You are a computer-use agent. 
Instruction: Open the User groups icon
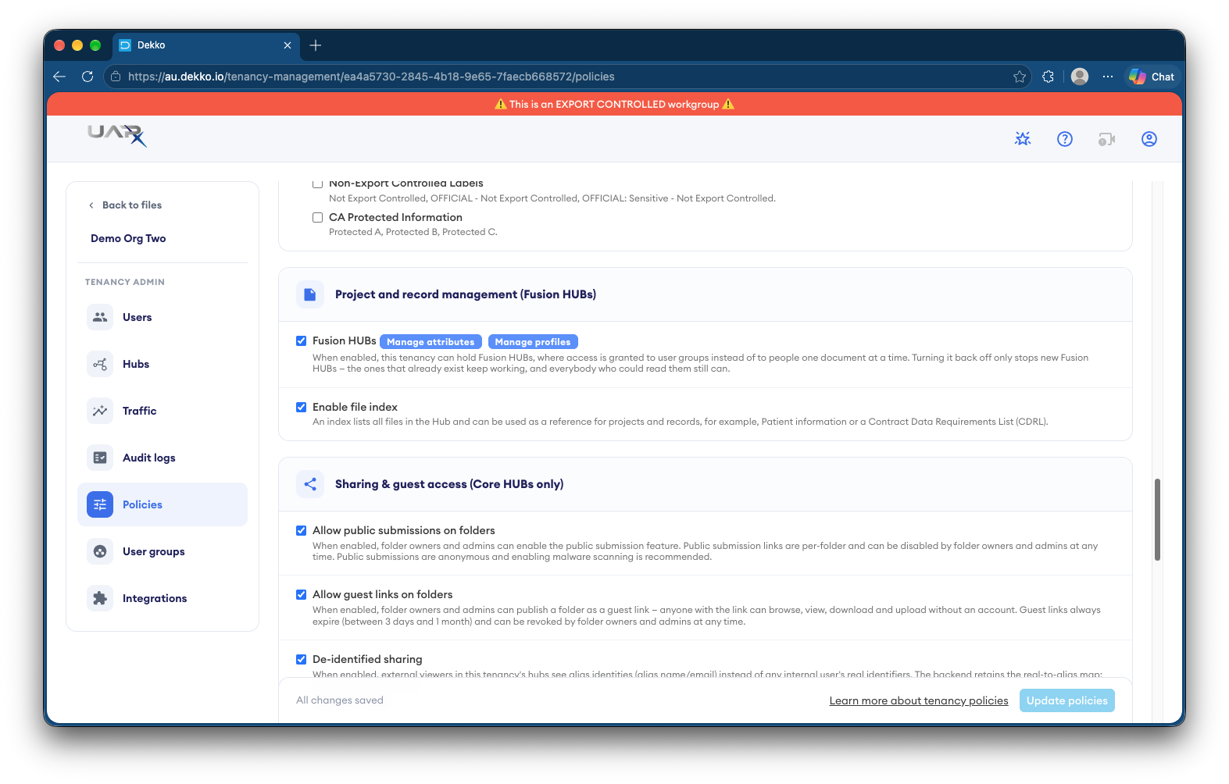pyautogui.click(x=100, y=551)
